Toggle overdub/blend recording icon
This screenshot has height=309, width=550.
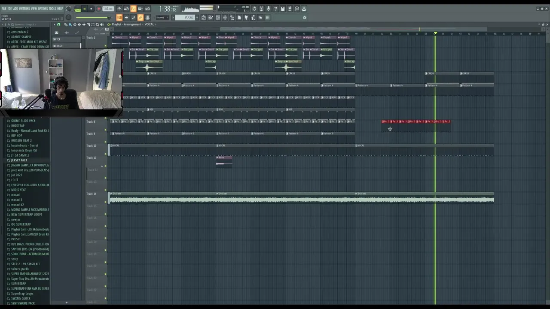coord(141,9)
